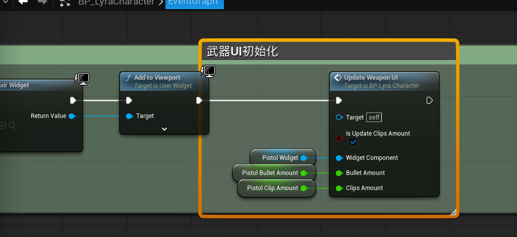
Task: Click the exec output pin of the Widget node
Action: [73, 100]
